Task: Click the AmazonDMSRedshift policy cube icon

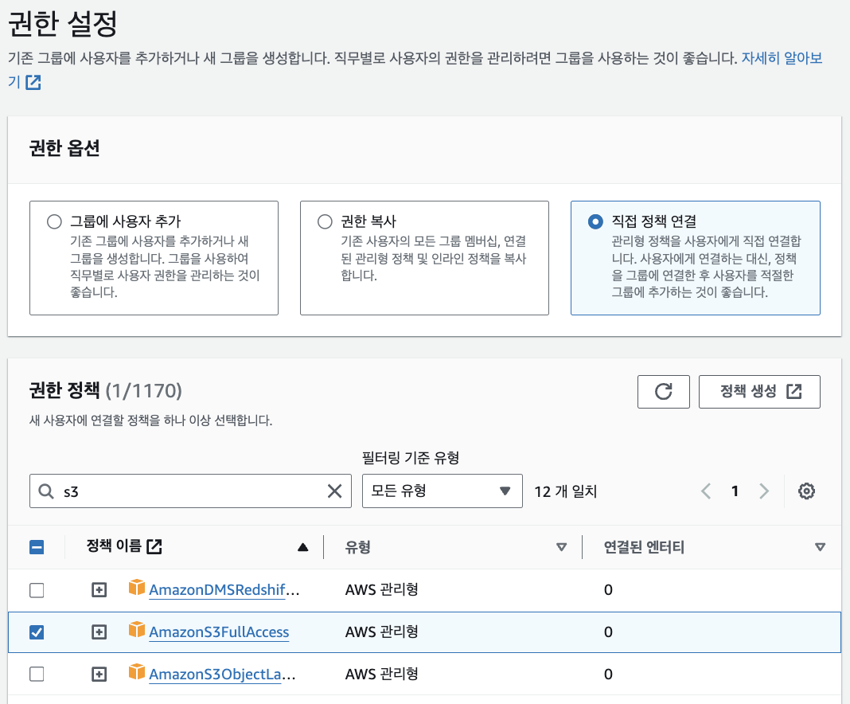Action: (x=137, y=588)
